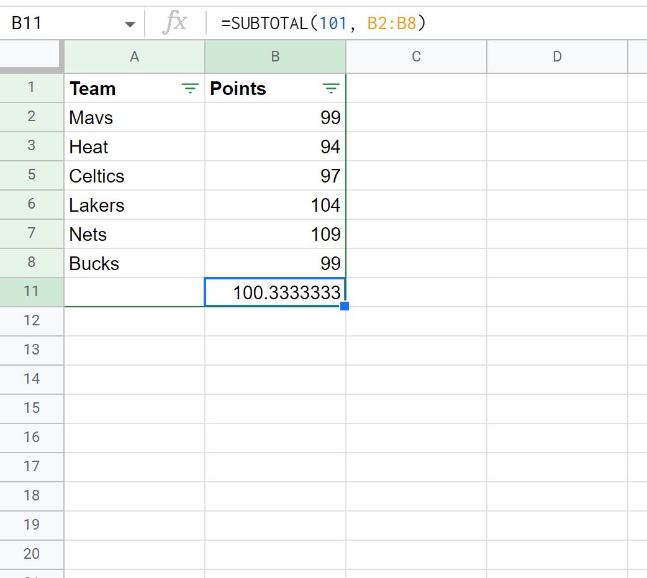
Task: Select row 15 header
Action: click(x=32, y=409)
